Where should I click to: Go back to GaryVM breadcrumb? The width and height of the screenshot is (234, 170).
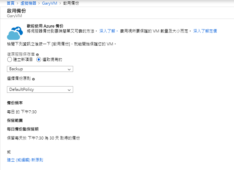pos(50,3)
